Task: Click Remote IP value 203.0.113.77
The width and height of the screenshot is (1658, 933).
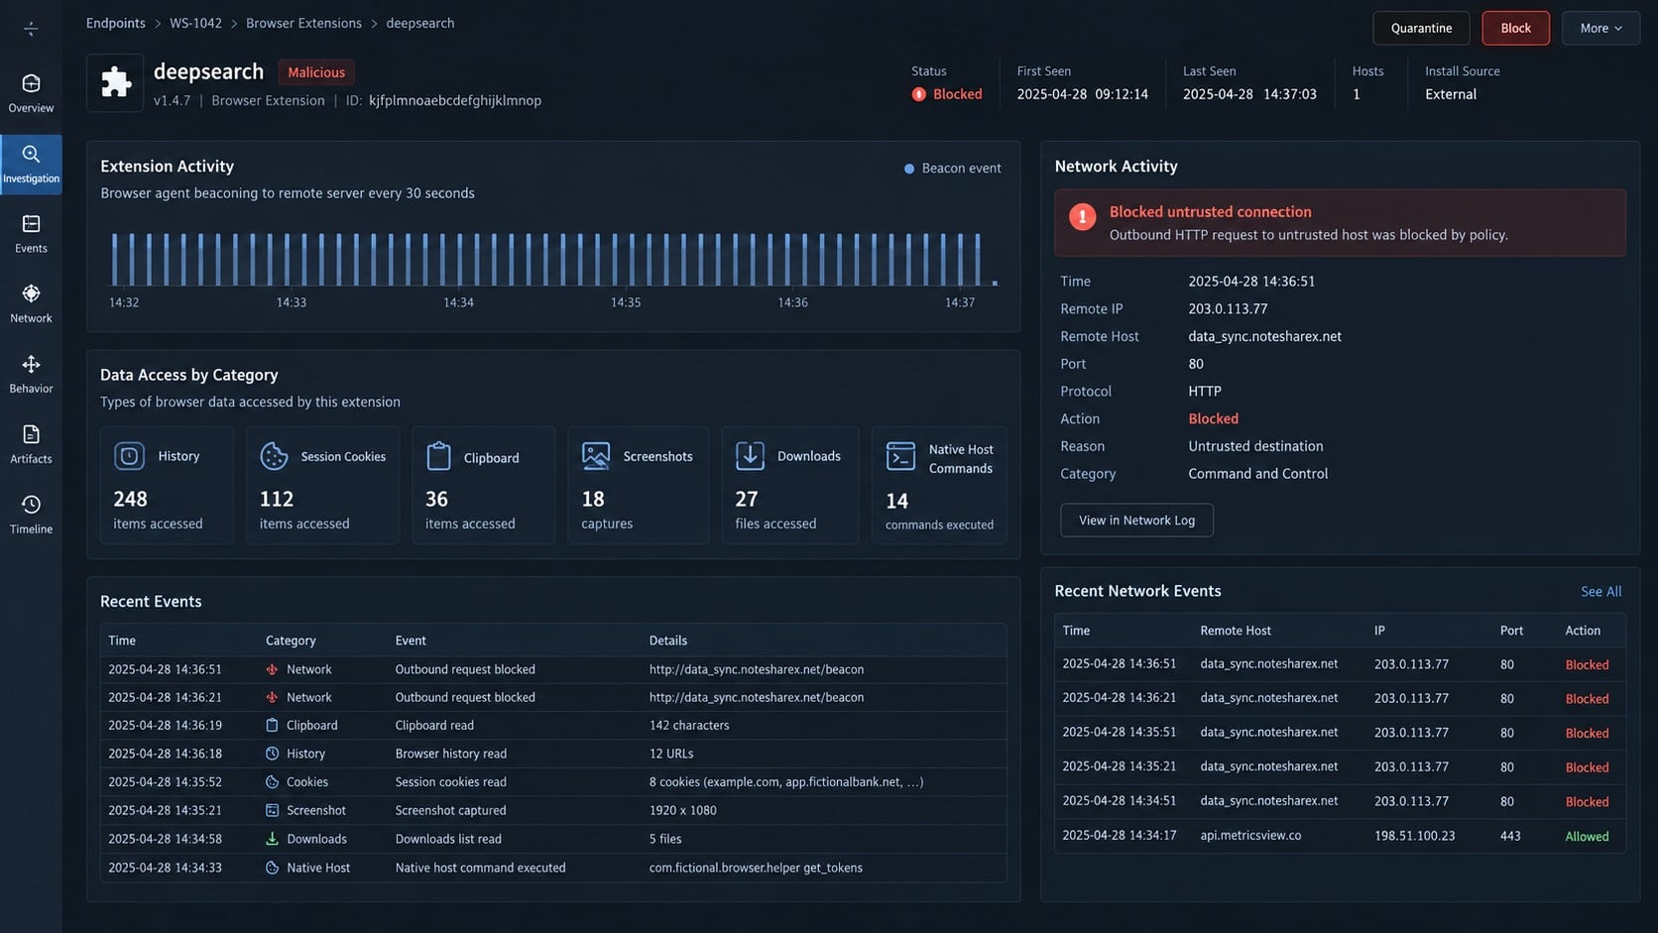Action: point(1228,308)
